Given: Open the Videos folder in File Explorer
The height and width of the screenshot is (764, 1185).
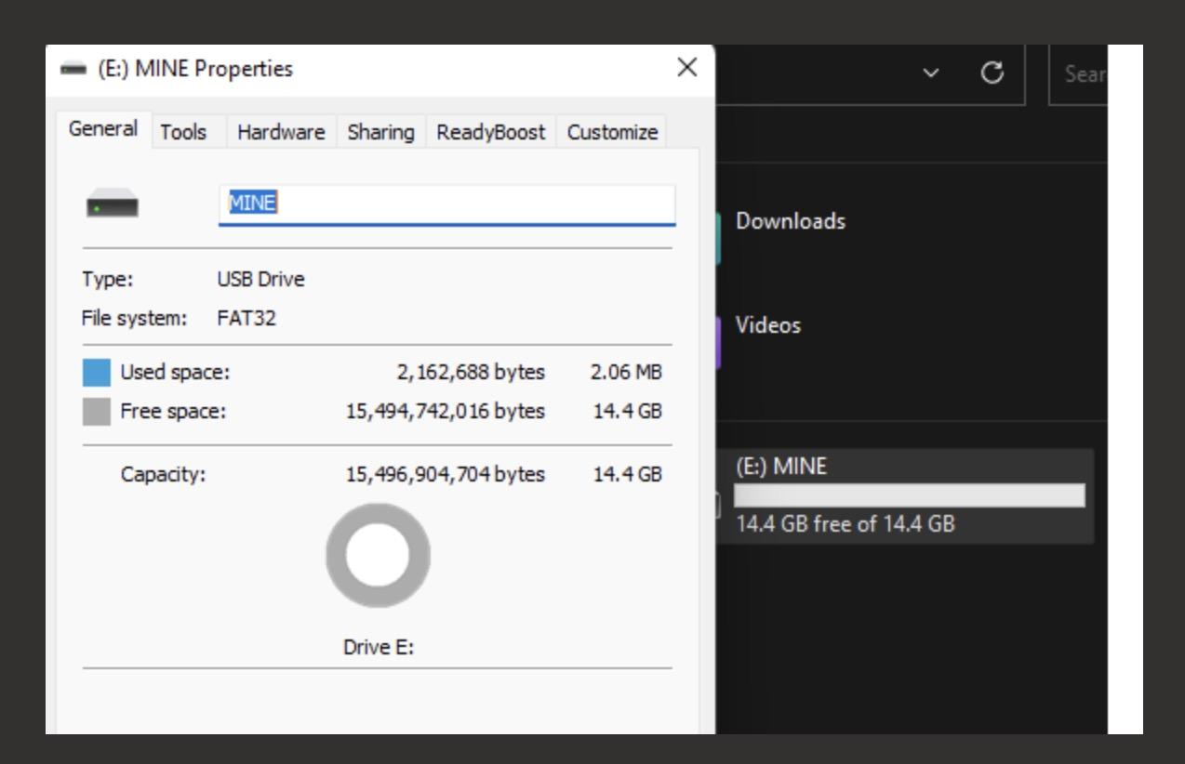Looking at the screenshot, I should coord(768,325).
